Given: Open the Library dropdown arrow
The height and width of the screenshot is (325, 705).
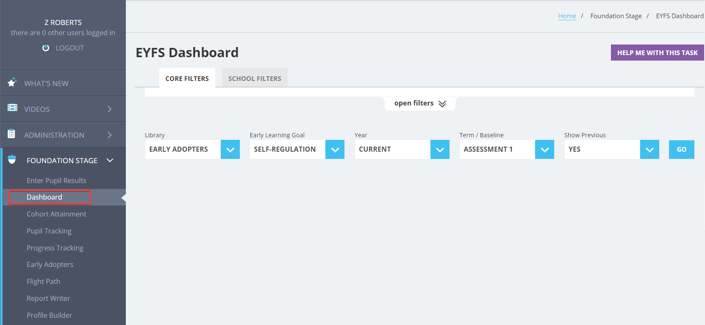Looking at the screenshot, I should coord(230,150).
